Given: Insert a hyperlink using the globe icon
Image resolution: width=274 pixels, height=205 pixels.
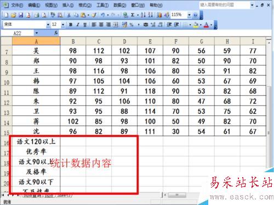Looking at the screenshot, I should click(125, 15).
